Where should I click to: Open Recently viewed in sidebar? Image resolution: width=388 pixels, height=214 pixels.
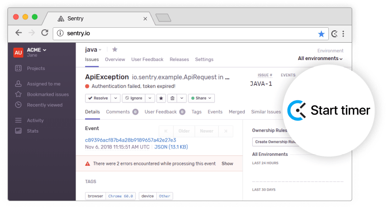pyautogui.click(x=45, y=105)
